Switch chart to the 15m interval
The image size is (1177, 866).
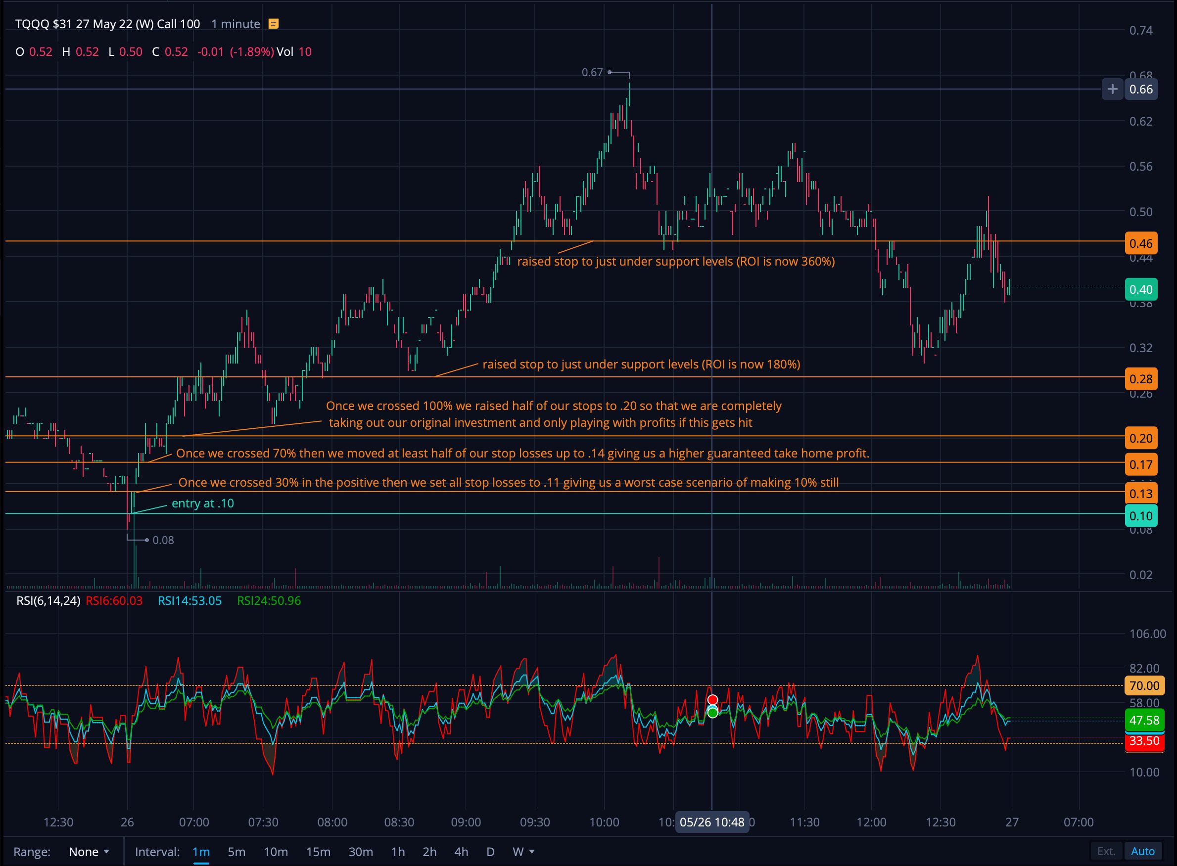[318, 852]
